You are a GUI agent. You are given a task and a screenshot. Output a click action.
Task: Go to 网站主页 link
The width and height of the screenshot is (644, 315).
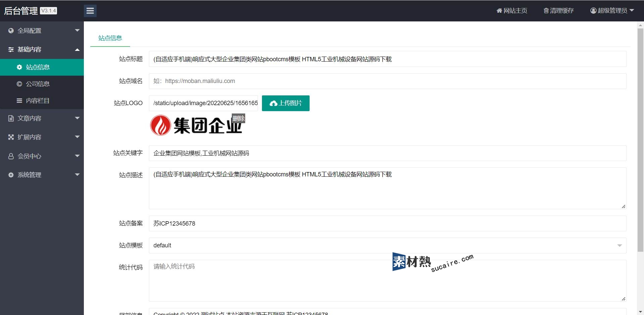click(x=512, y=11)
